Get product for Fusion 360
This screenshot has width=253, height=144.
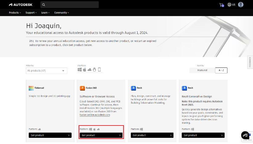pos(101,135)
